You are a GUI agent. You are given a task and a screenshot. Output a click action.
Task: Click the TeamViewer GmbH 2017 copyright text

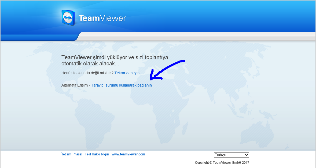click(x=222, y=163)
